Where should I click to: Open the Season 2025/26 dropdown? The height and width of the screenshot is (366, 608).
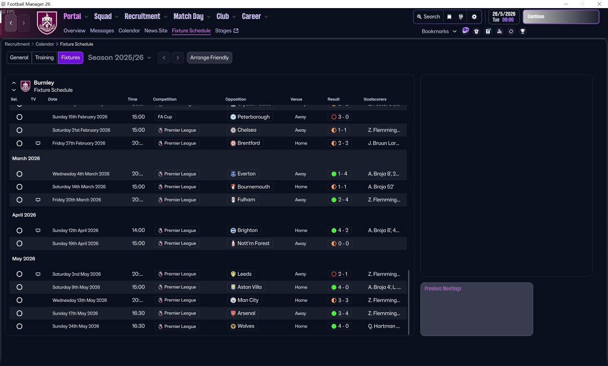(119, 58)
